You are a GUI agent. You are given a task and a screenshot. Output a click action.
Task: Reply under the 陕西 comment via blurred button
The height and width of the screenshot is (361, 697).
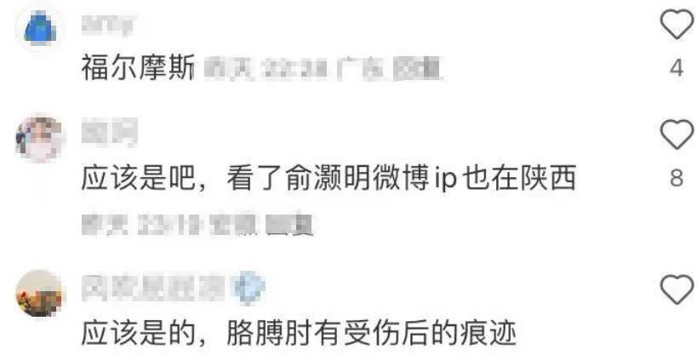290,224
